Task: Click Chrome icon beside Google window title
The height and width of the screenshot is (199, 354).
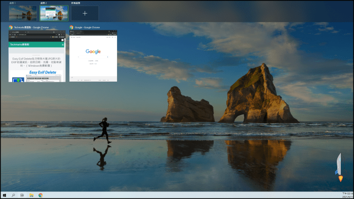Action: click(x=71, y=27)
